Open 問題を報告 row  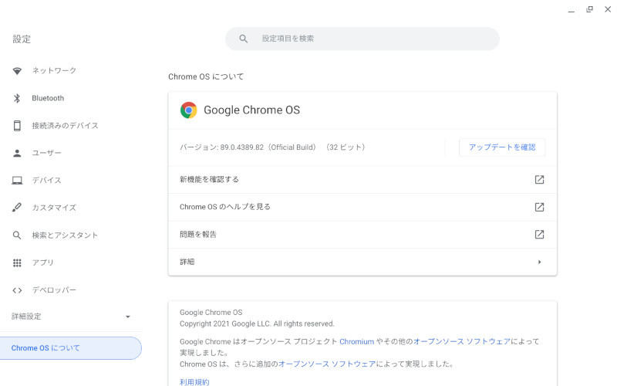click(x=362, y=235)
